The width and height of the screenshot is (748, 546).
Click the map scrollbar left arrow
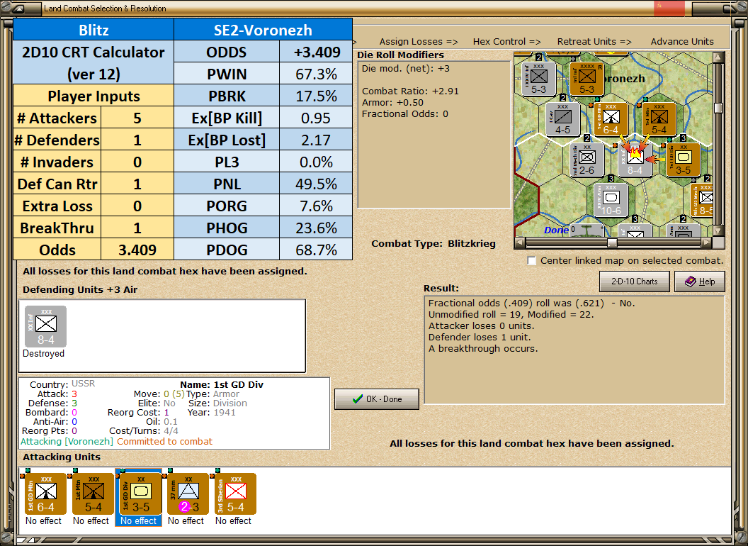[x=519, y=243]
